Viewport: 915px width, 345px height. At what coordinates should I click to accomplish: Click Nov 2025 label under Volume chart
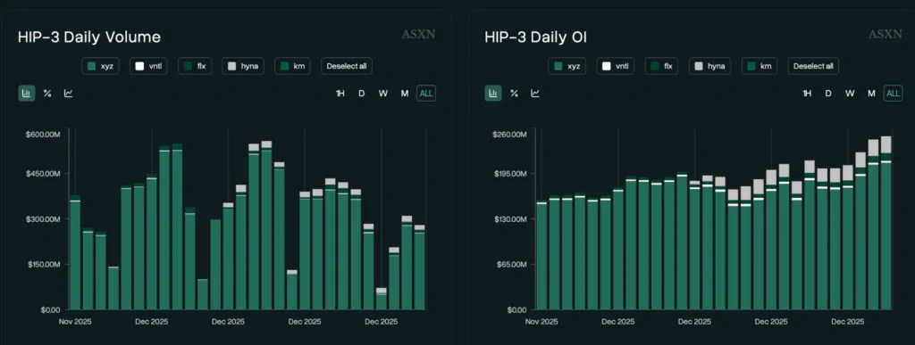[75, 321]
